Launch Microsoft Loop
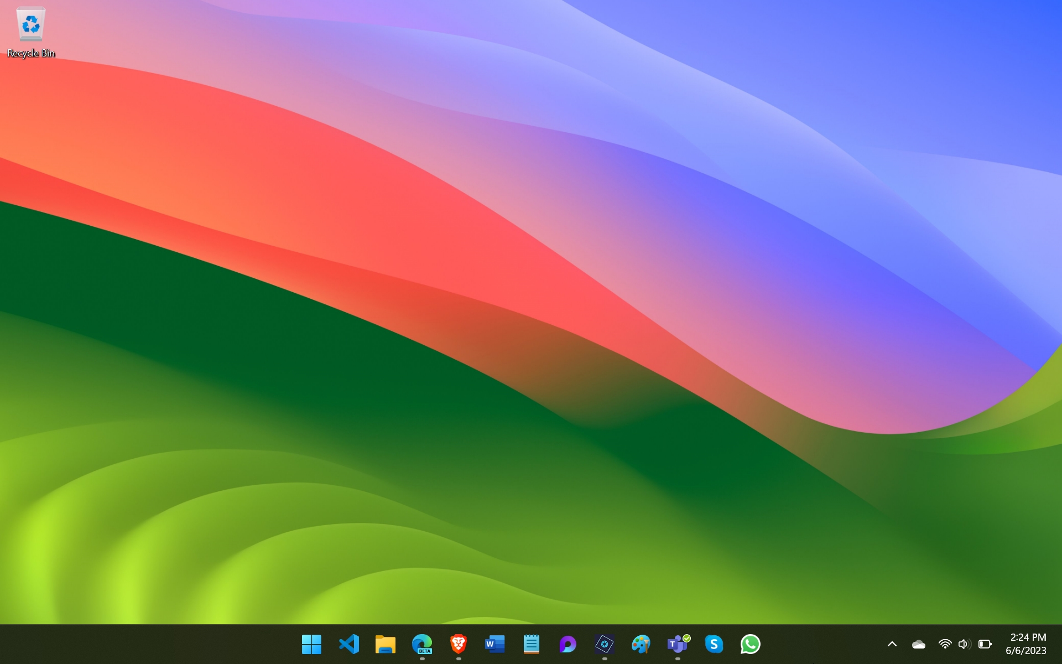Image resolution: width=1062 pixels, height=664 pixels. (568, 644)
